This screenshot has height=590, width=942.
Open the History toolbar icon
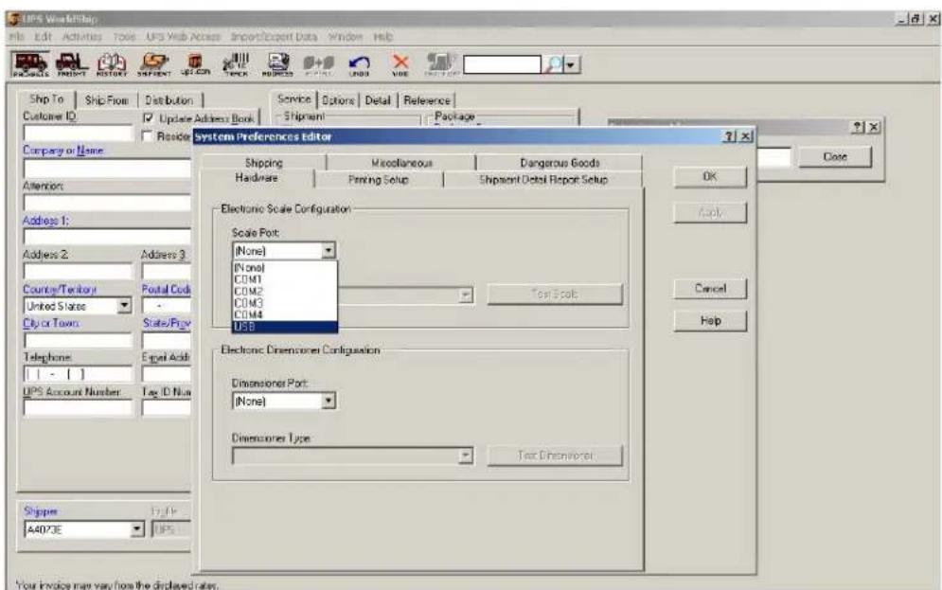(112, 64)
